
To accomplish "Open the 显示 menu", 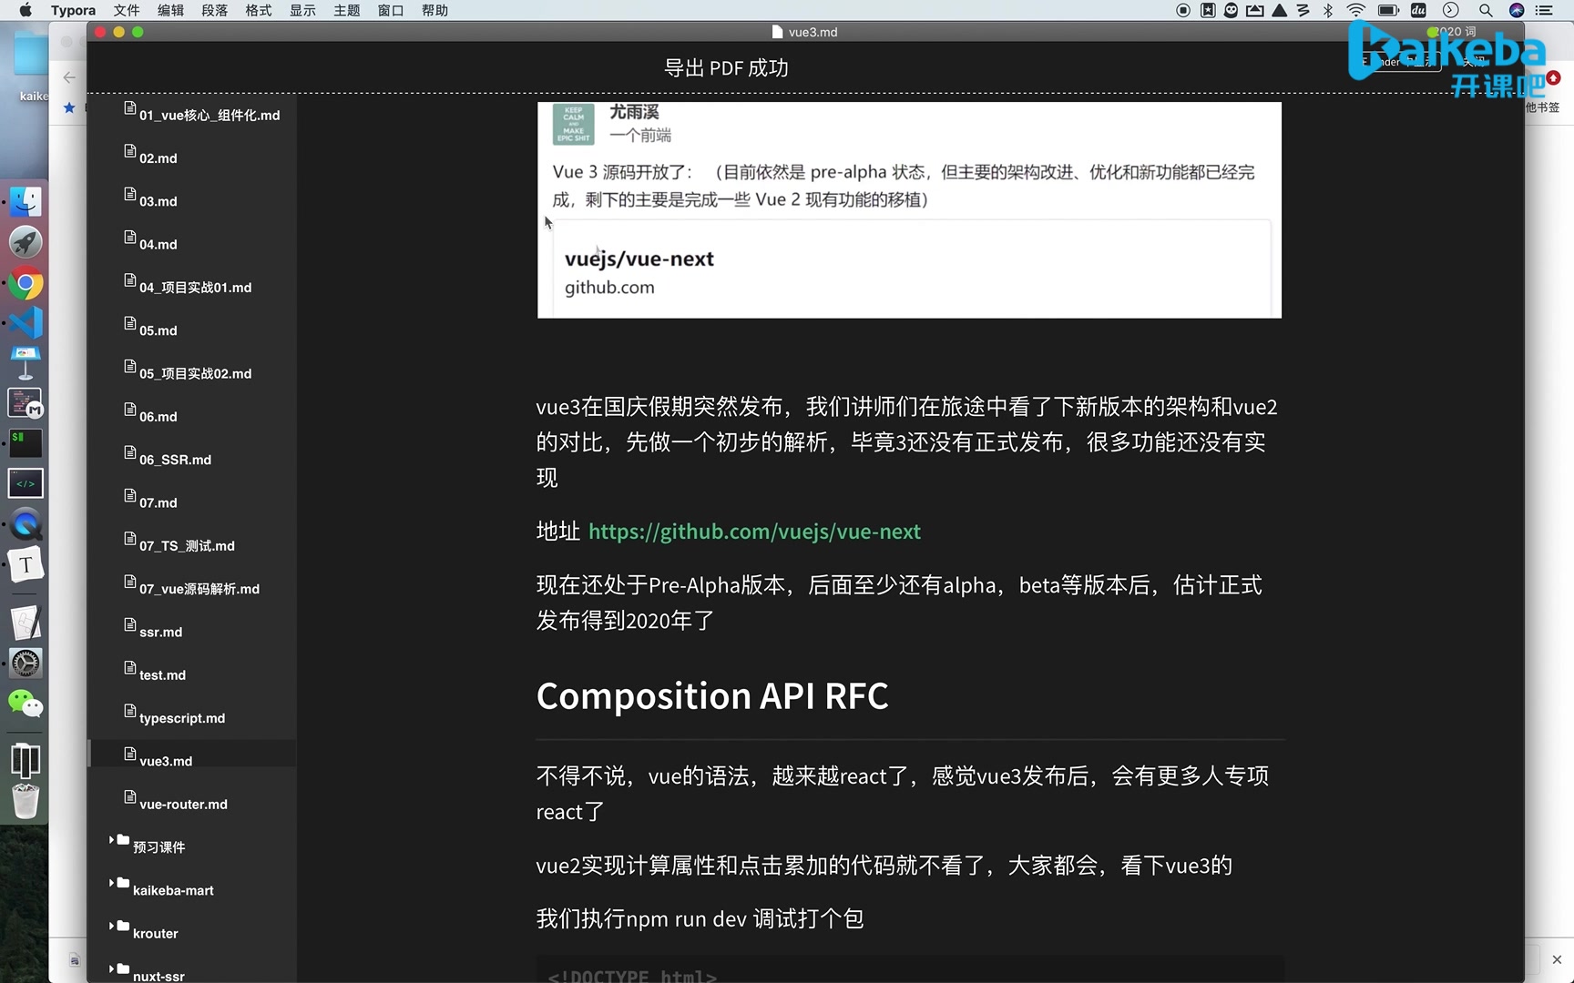I will [302, 10].
